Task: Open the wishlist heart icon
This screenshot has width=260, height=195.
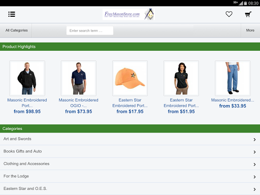Action: pyautogui.click(x=229, y=14)
